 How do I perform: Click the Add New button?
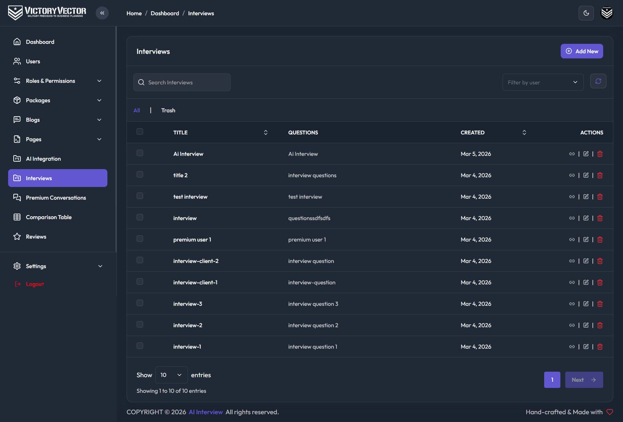point(582,51)
